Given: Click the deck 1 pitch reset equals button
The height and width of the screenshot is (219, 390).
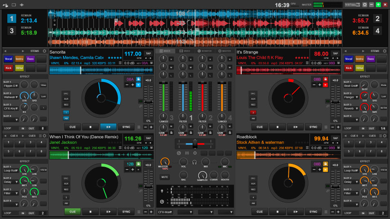Looking at the screenshot, I should [x=138, y=85].
